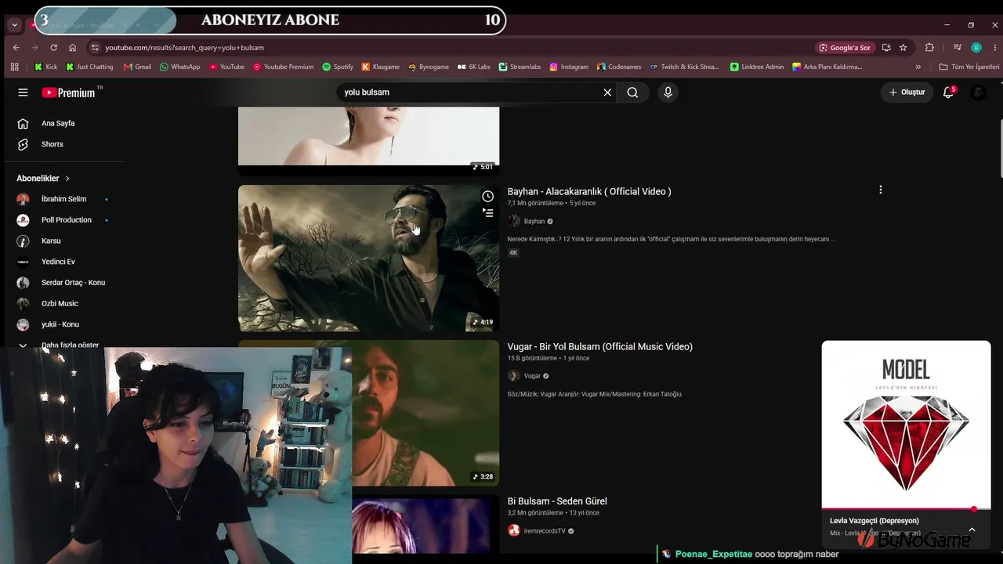Open the Kick bookmark
The image size is (1003, 564).
coord(46,67)
